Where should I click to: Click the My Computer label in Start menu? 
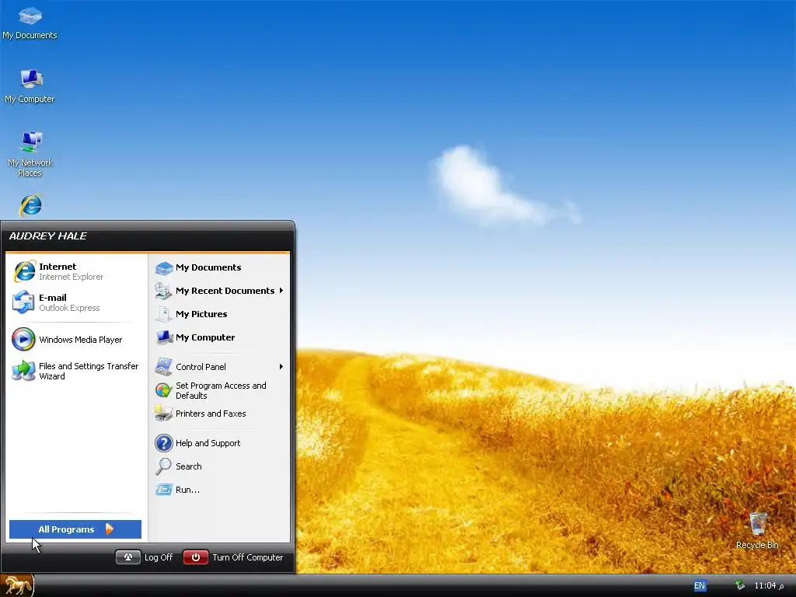[x=205, y=337]
